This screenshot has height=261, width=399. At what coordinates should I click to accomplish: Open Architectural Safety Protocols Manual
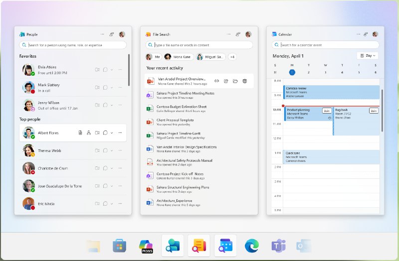pyautogui.click(x=199, y=162)
